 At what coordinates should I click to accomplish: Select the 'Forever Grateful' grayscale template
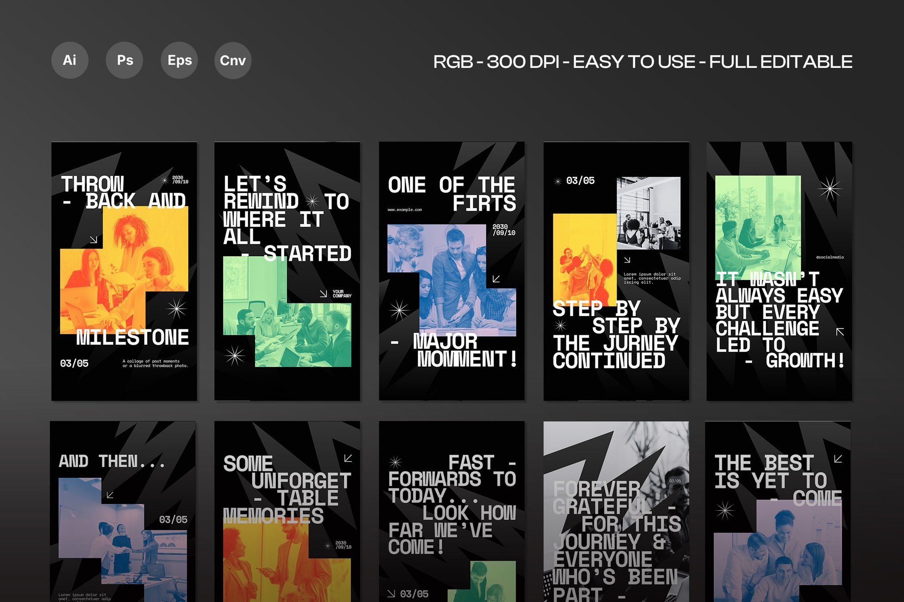[616, 512]
